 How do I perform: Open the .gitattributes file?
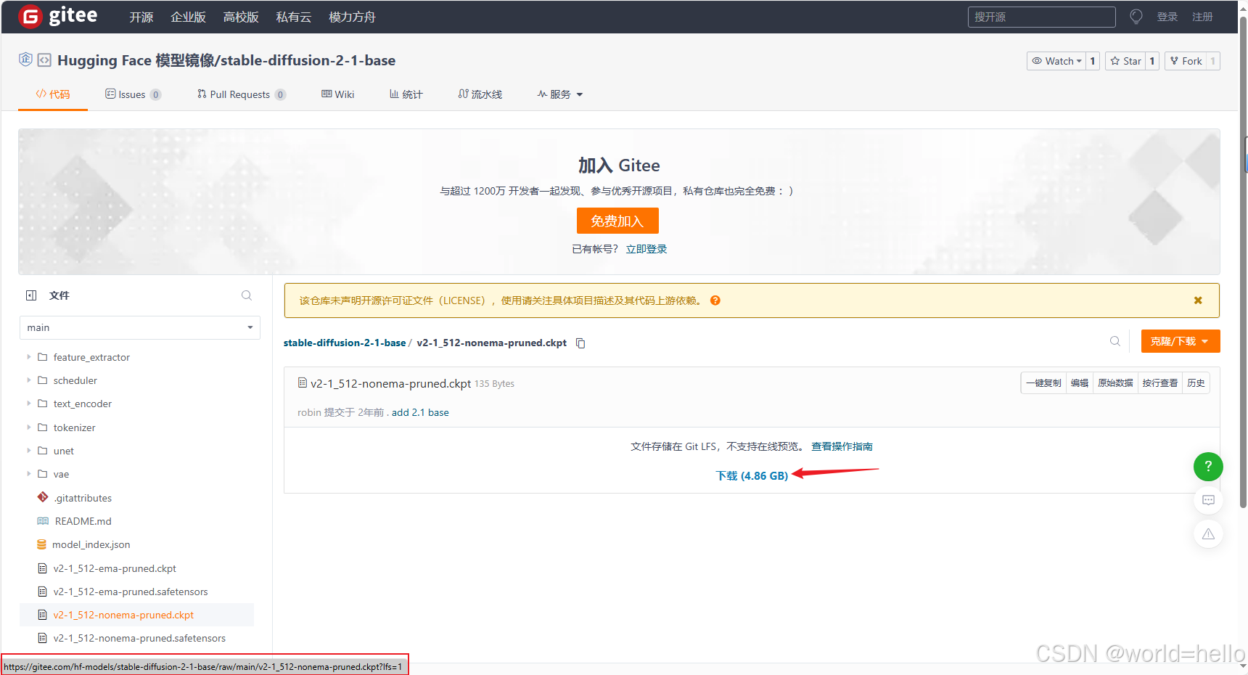(x=82, y=498)
